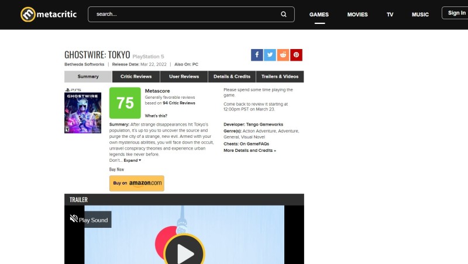Open the TV menu
This screenshot has width=468, height=264.
point(390,15)
